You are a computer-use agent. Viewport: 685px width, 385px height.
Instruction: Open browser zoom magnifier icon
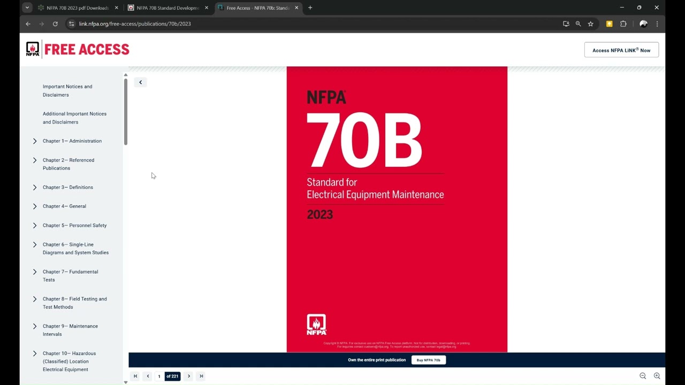[578, 24]
